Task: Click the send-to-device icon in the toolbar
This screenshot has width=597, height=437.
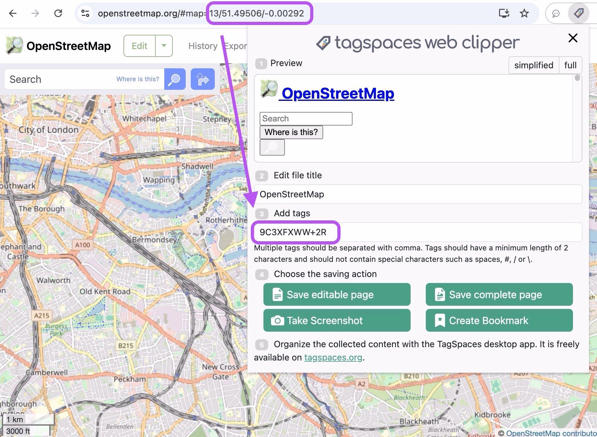Action: click(x=504, y=13)
